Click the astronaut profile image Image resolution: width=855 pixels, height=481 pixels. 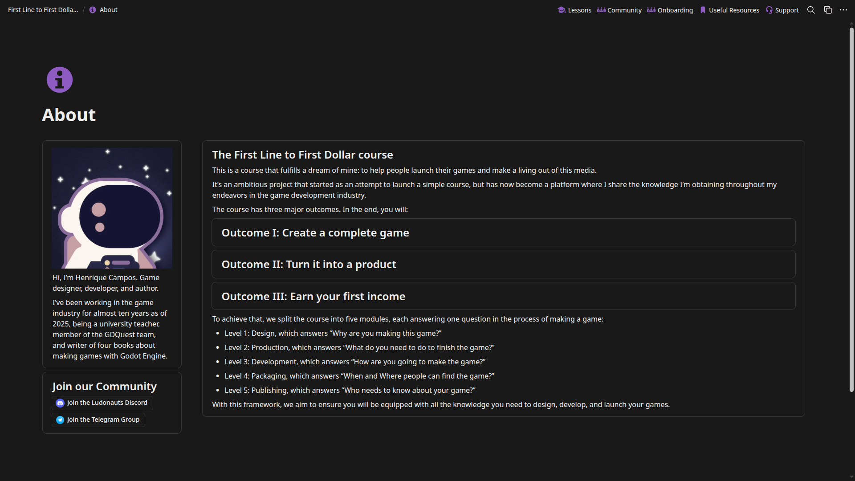pyautogui.click(x=112, y=208)
